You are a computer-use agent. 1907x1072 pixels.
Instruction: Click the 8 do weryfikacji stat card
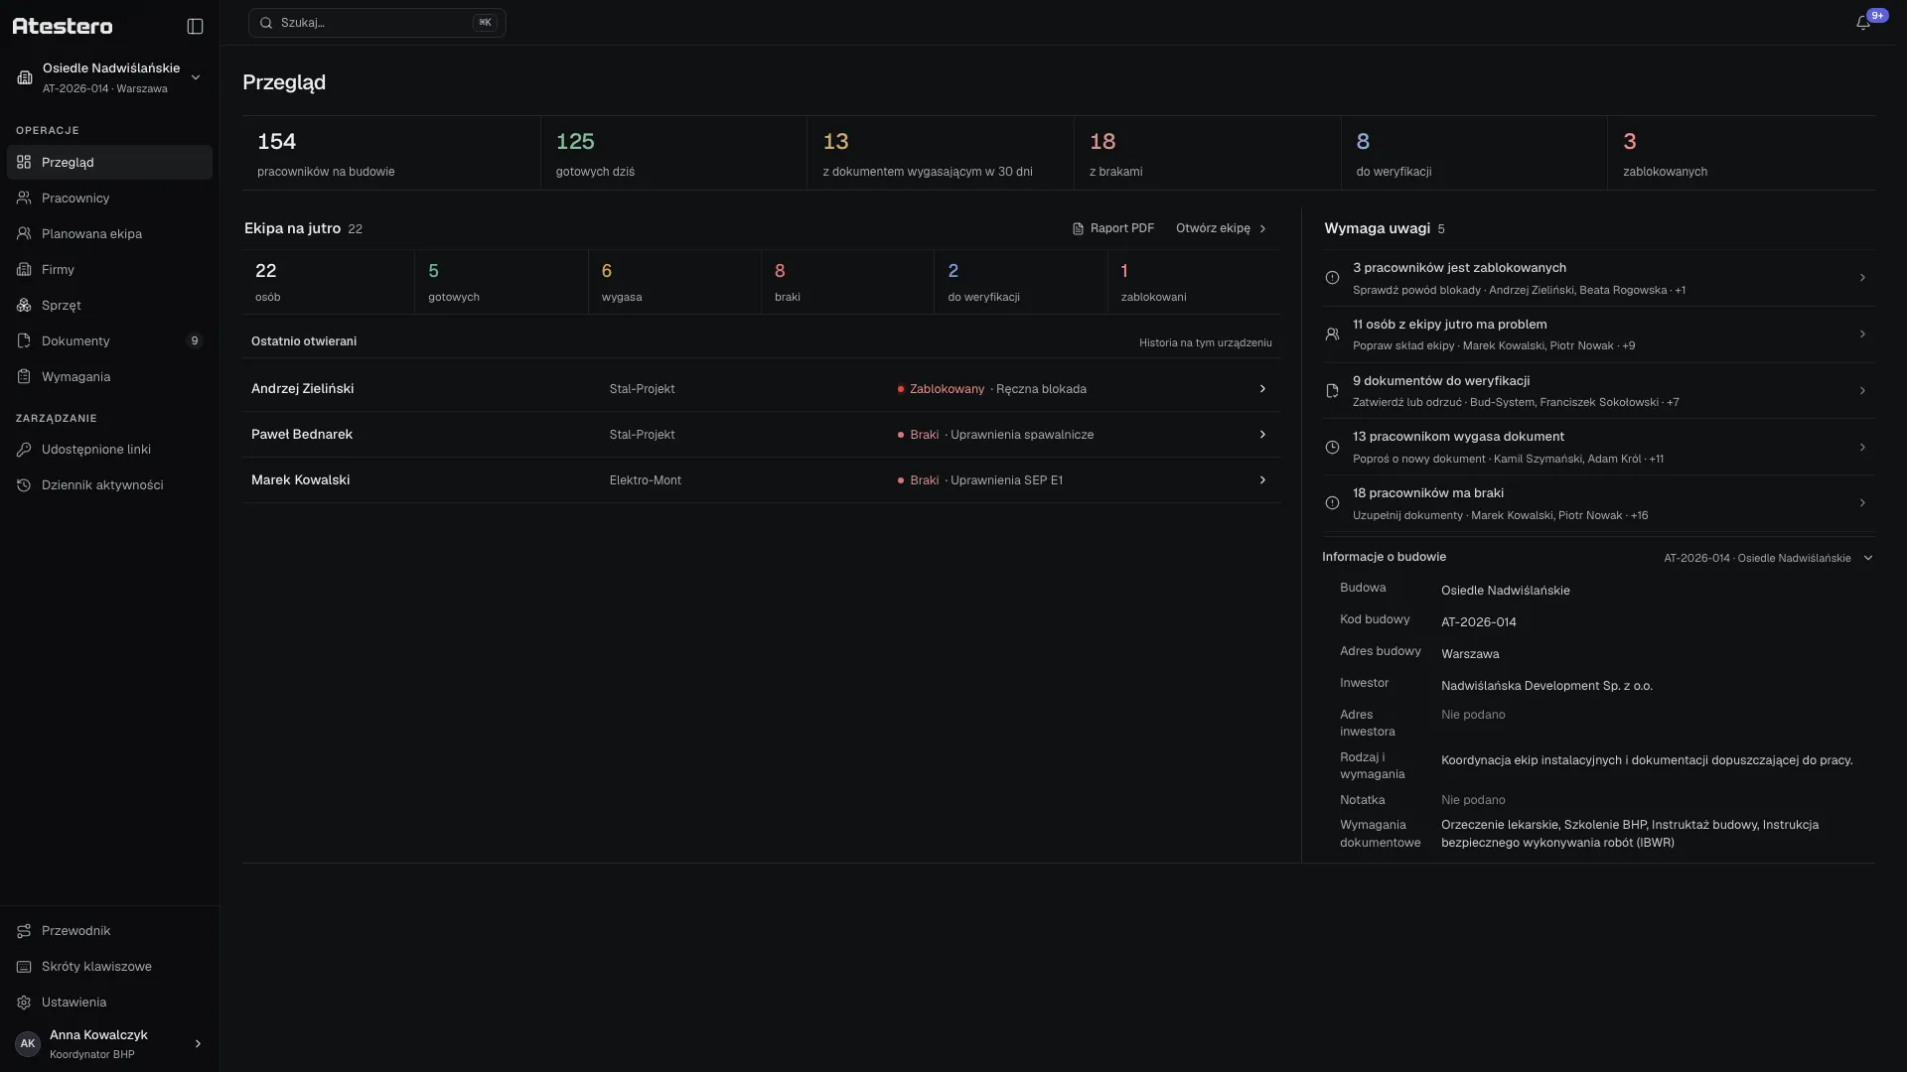[x=1474, y=154]
